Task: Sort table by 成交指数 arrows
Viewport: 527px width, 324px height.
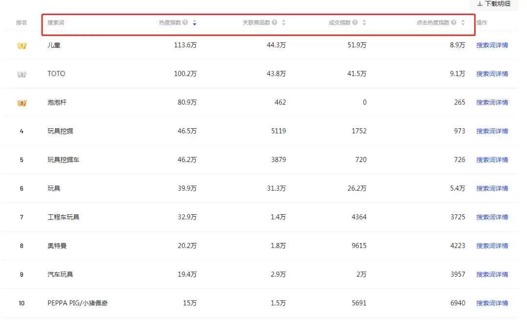Action: tap(364, 22)
